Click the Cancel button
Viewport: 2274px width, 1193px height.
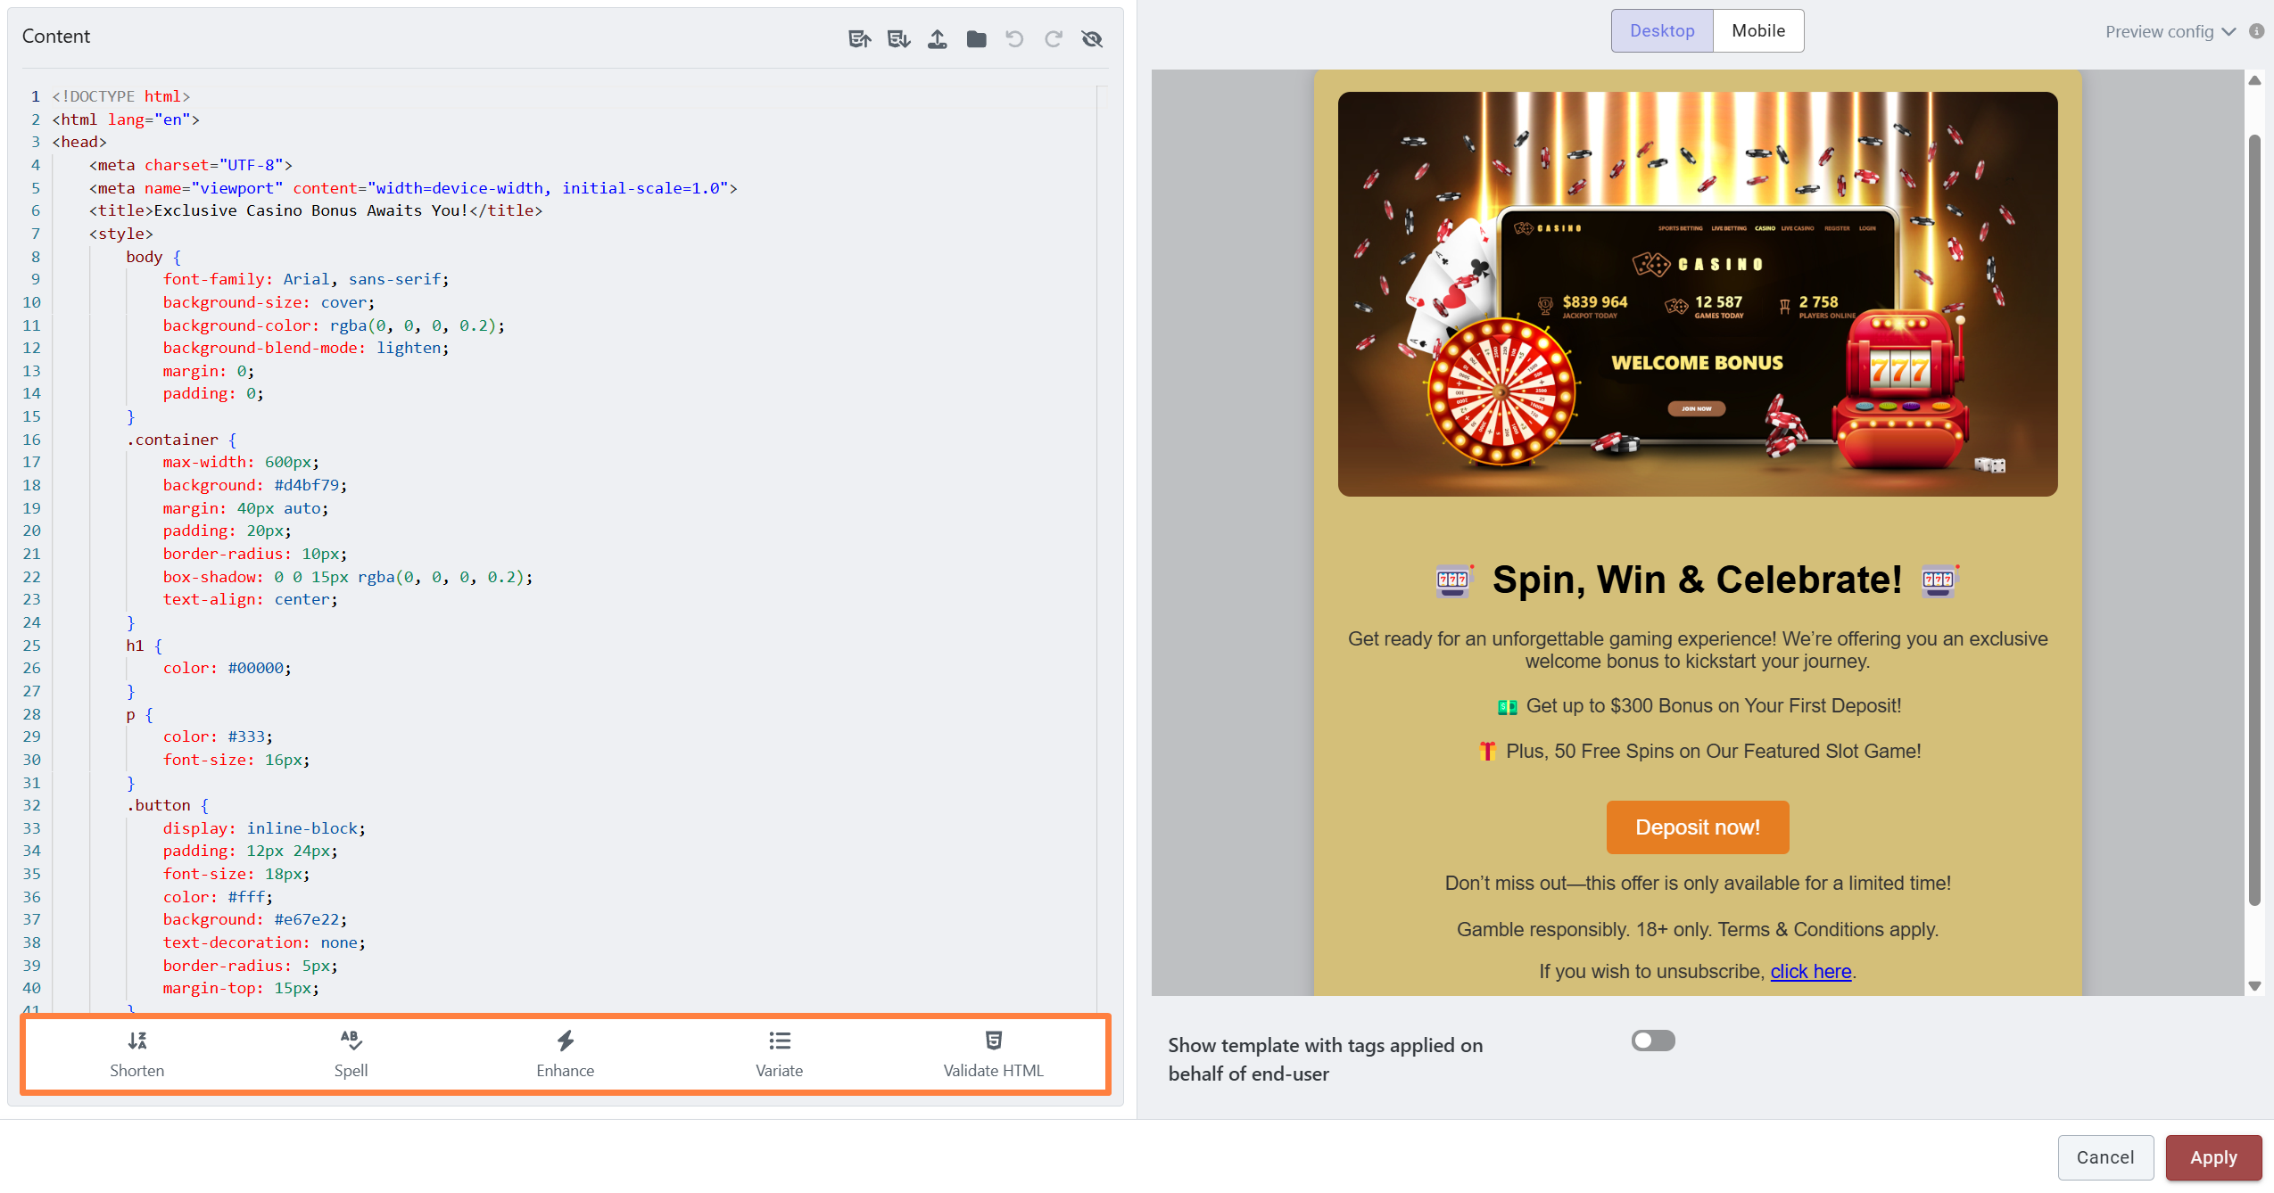click(2105, 1157)
